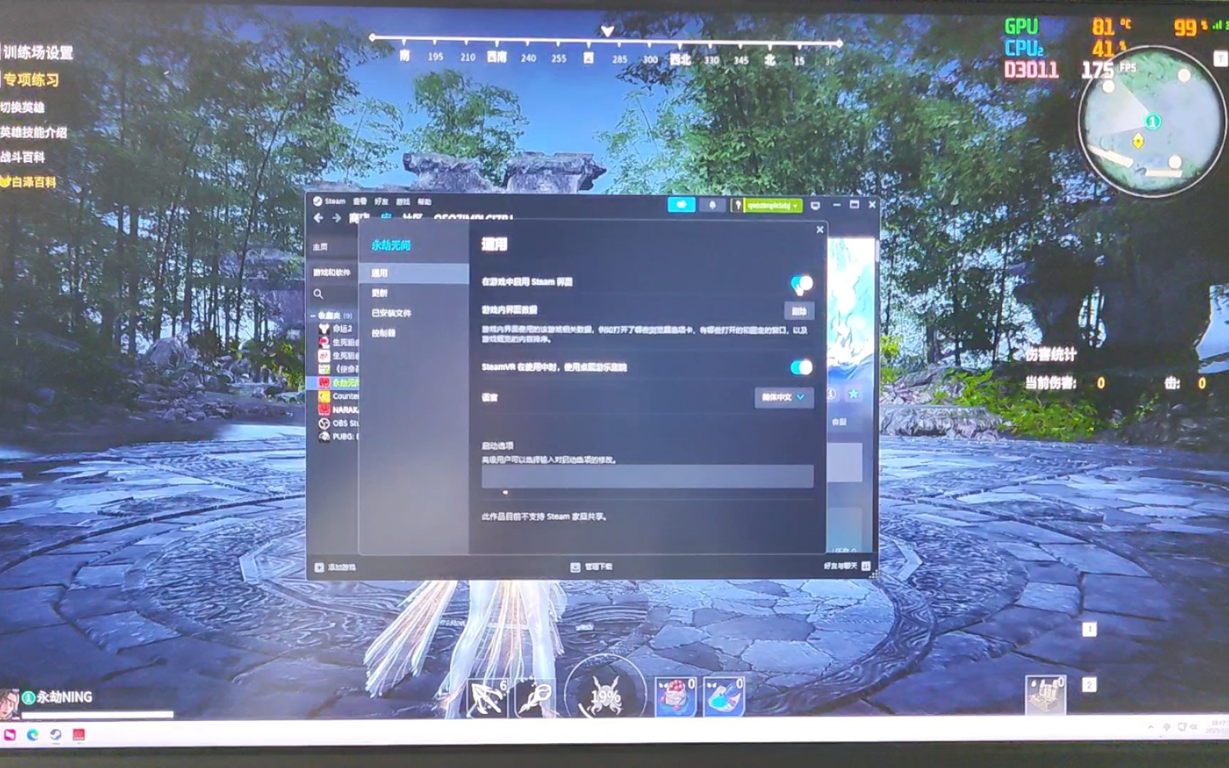Open the red game icon on the taskbar
This screenshot has width=1229, height=768.
tap(78, 735)
